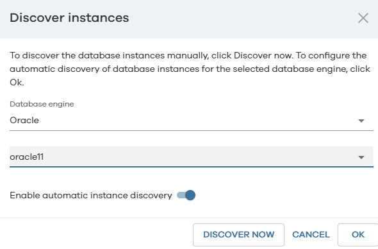This screenshot has width=378, height=249.
Task: Click the oracle11 text value
Action: tap(26, 157)
